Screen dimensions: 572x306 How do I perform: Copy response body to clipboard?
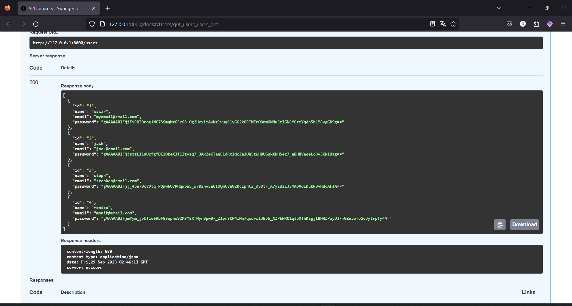coord(500,225)
